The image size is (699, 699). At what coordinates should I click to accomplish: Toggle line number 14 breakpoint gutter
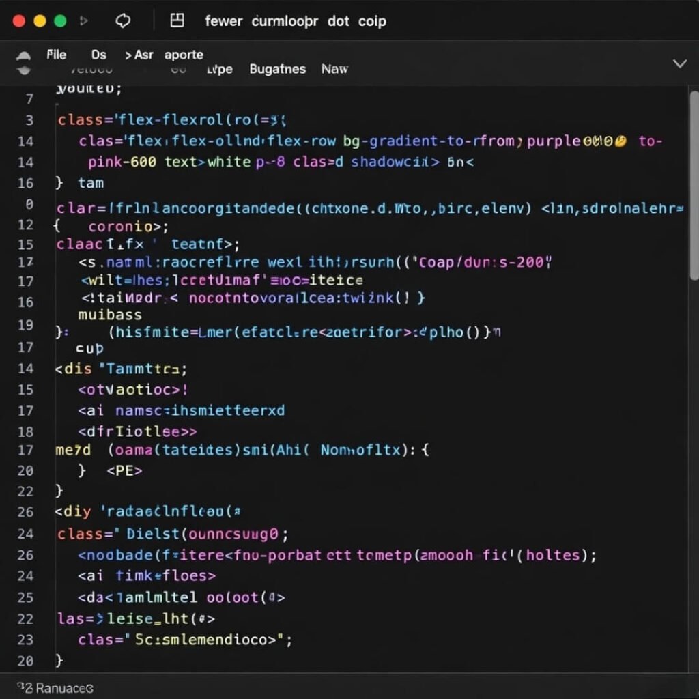[25, 141]
